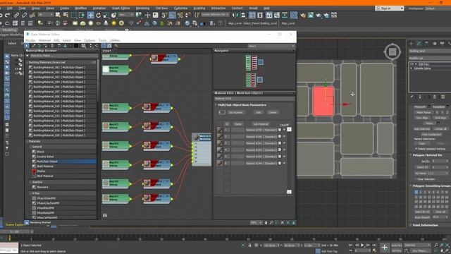Expand the Editable Spline modifier entry
Image resolution: width=451 pixels, height=254 pixels.
pos(412,68)
